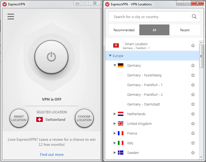The width and height of the screenshot is (206, 162).
Task: Star United Kingdom as a favorite
Action: click(x=193, y=124)
